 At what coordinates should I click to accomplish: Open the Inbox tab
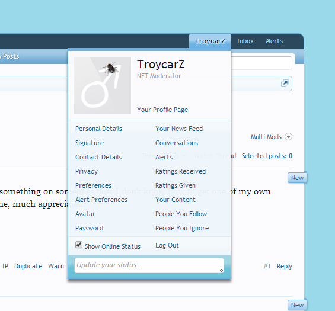(245, 41)
